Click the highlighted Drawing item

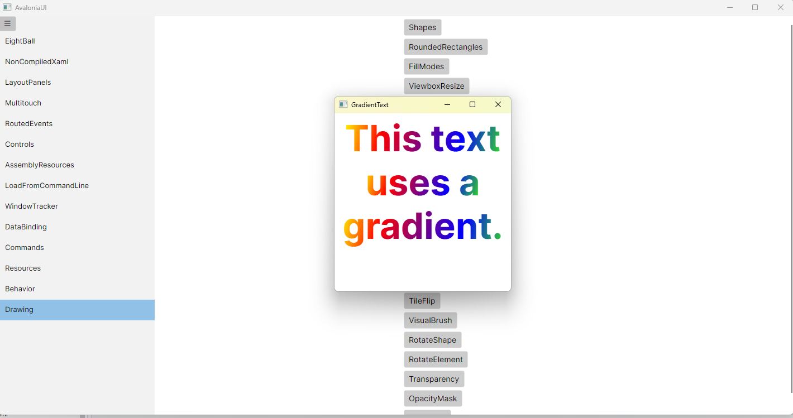77,310
